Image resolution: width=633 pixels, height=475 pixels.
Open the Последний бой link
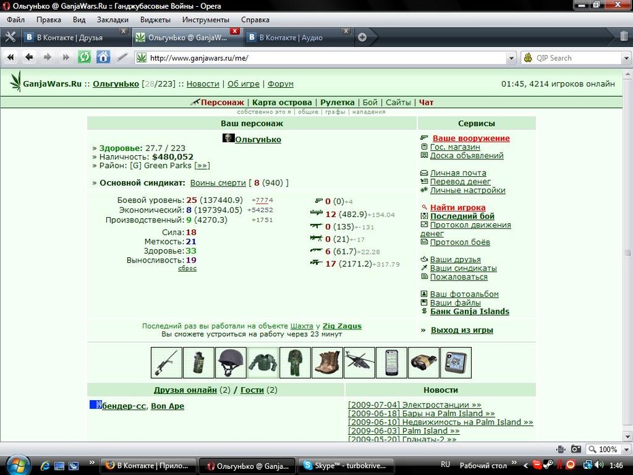462,216
